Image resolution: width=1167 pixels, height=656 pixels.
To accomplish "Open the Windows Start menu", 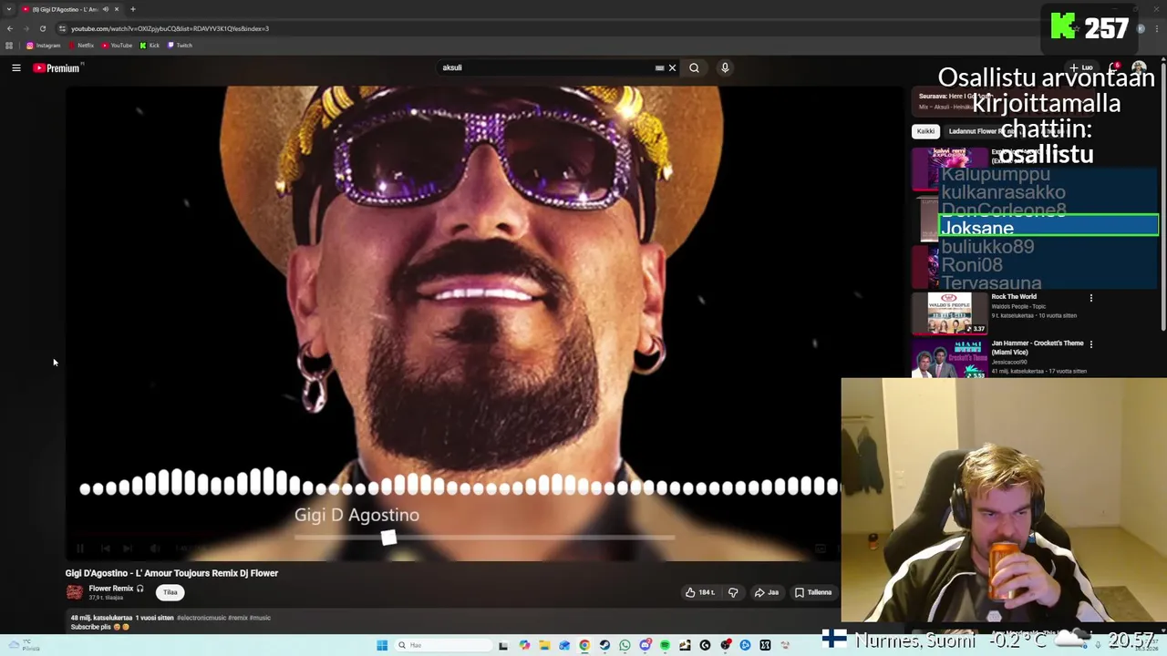I will click(382, 645).
